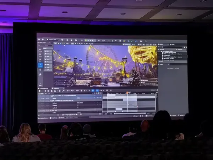Image resolution: width=213 pixels, height=160 pixels.
Task: Open the Sequencer track filter dropdown
Action: tap(46, 94)
